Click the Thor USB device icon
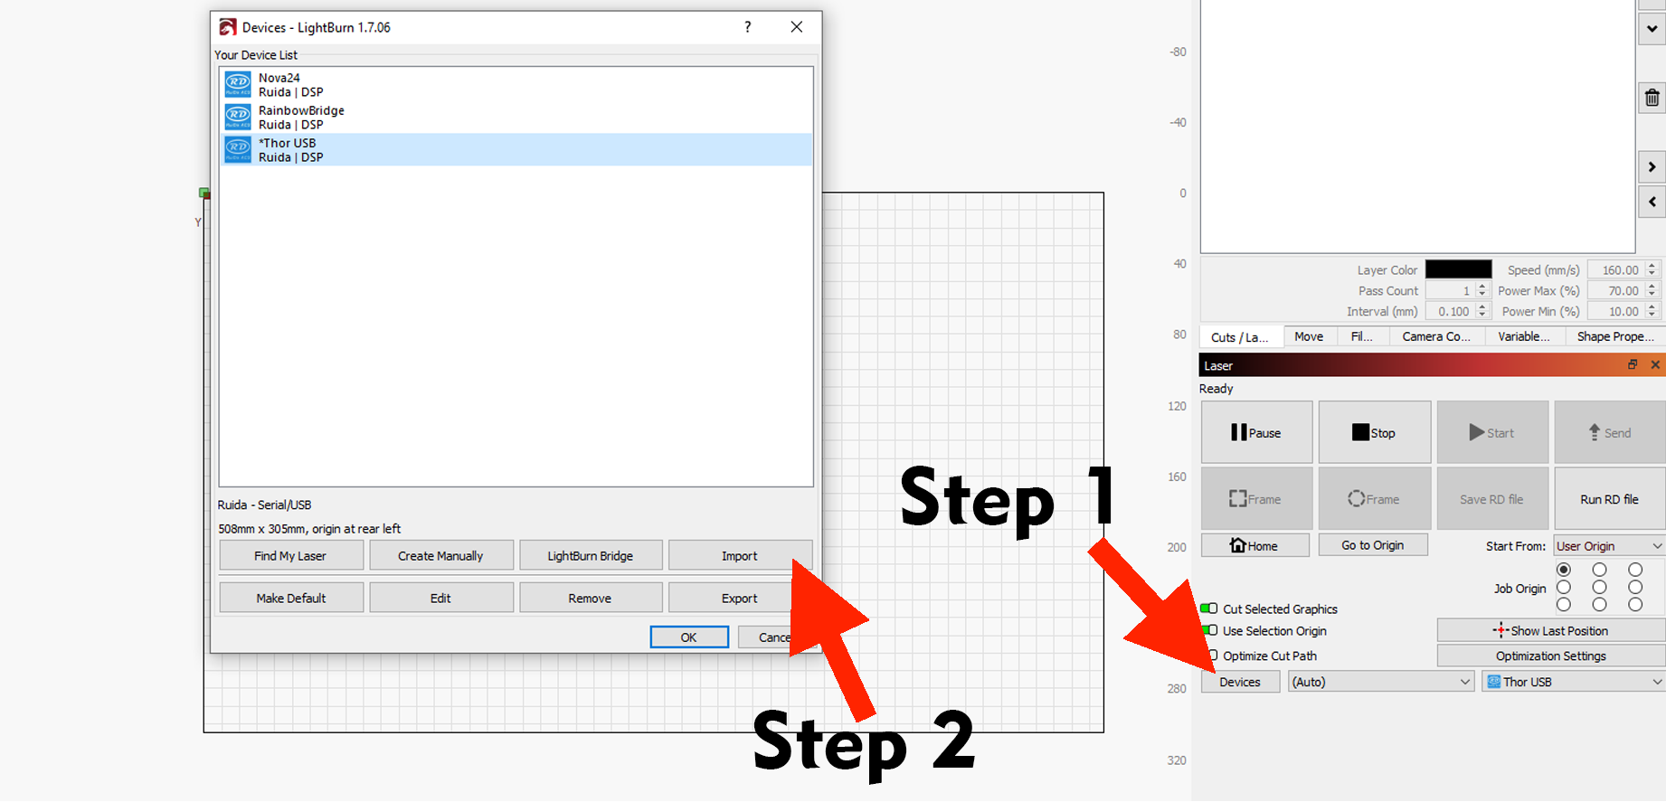 pyautogui.click(x=238, y=150)
